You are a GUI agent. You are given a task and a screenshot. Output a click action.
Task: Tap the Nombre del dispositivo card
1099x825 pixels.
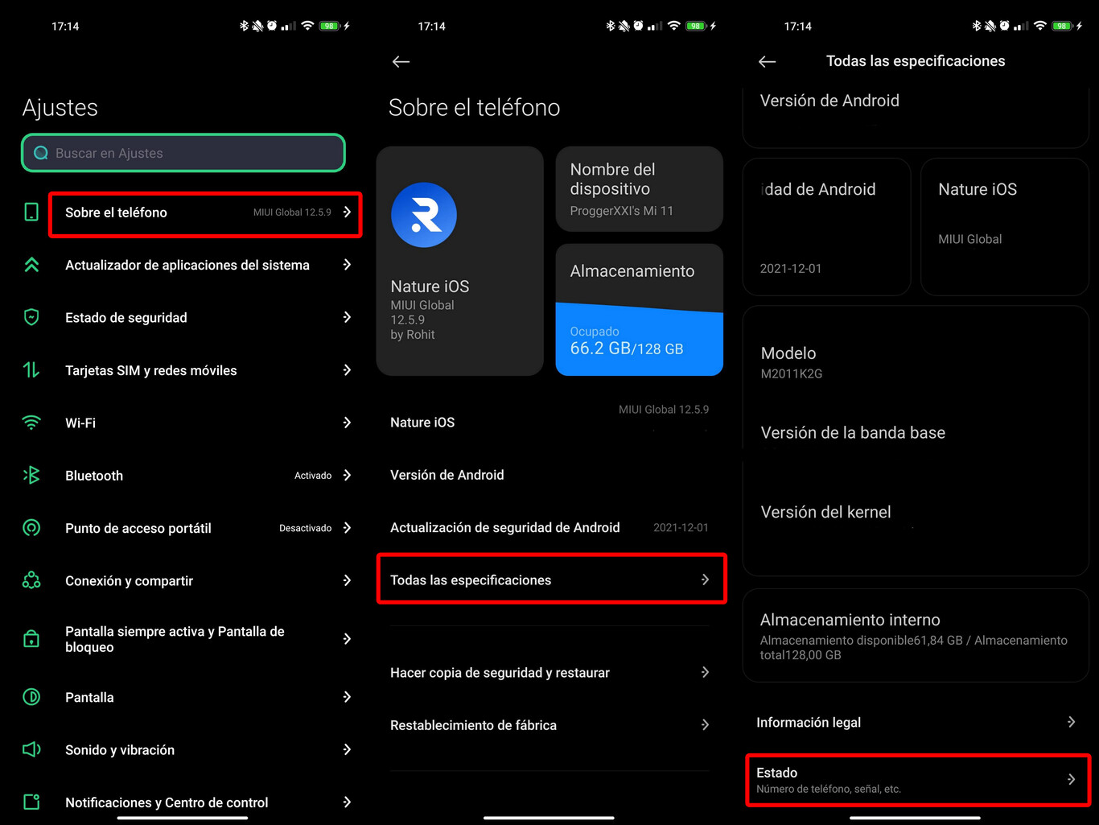639,189
